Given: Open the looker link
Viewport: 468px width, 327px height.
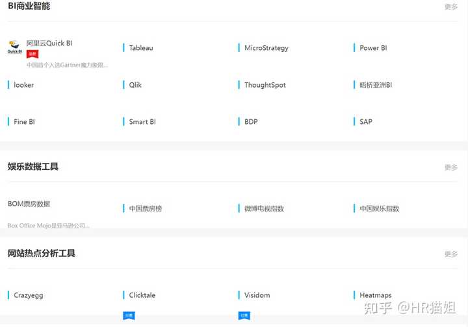Looking at the screenshot, I should coord(23,85).
